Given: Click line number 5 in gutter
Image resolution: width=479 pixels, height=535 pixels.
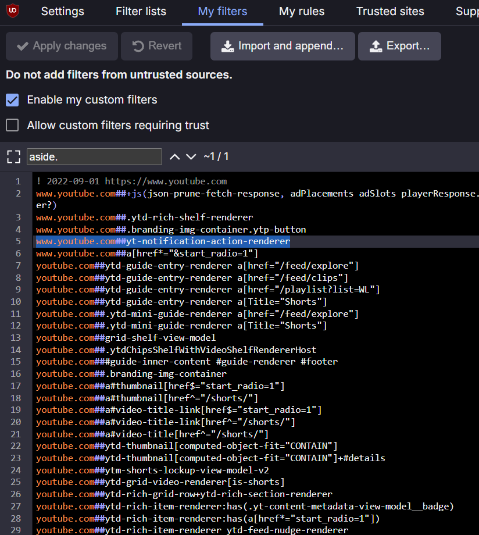Looking at the screenshot, I should (18, 241).
